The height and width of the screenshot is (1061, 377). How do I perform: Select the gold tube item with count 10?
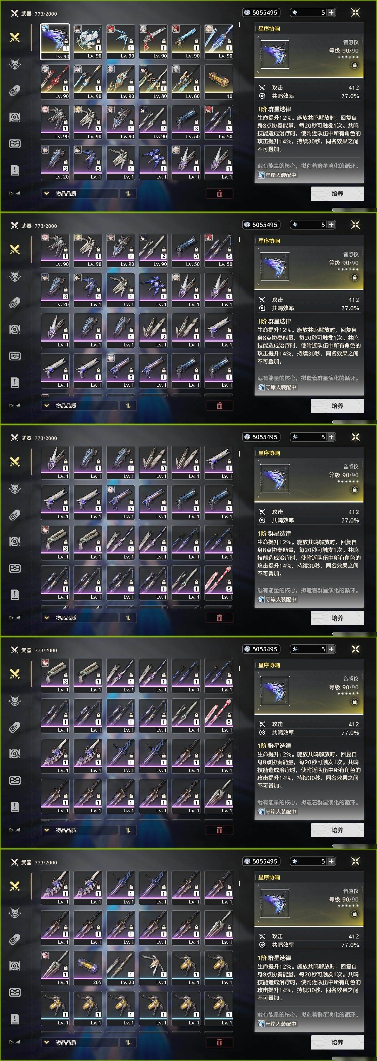click(x=219, y=82)
